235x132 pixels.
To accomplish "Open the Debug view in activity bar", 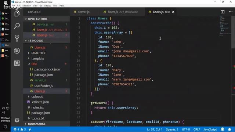I will pos(17,51).
